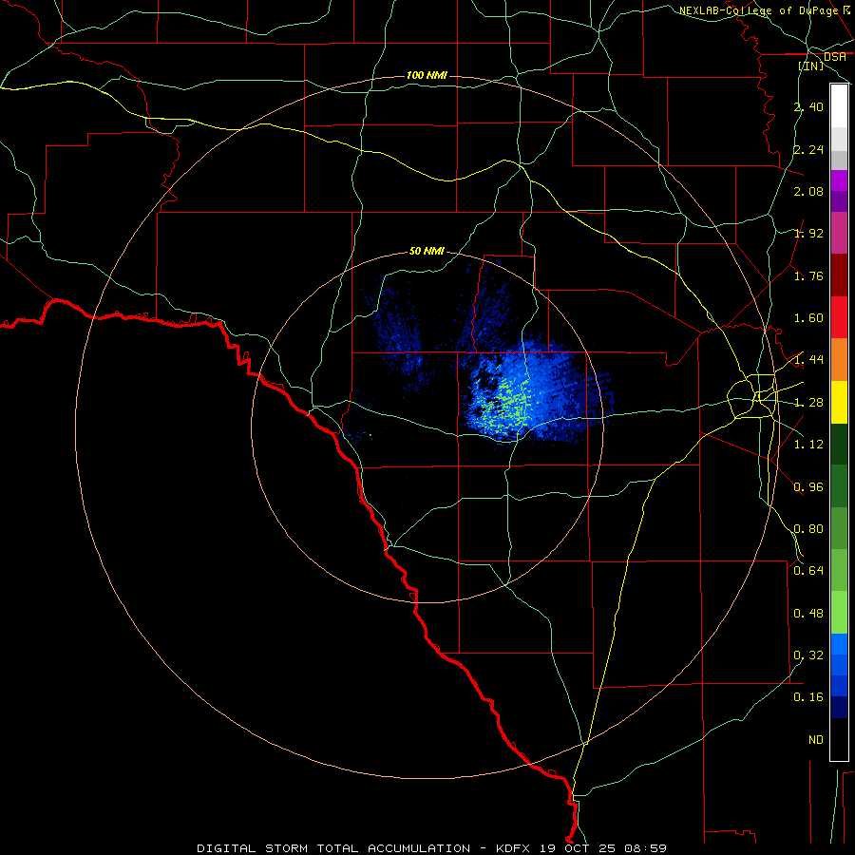
Task: Click the pink legend swatch near 1.92
Action: coord(839,233)
